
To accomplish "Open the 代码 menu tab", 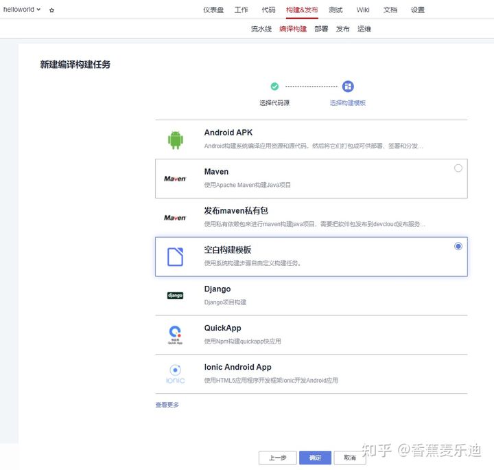I will pos(268,10).
